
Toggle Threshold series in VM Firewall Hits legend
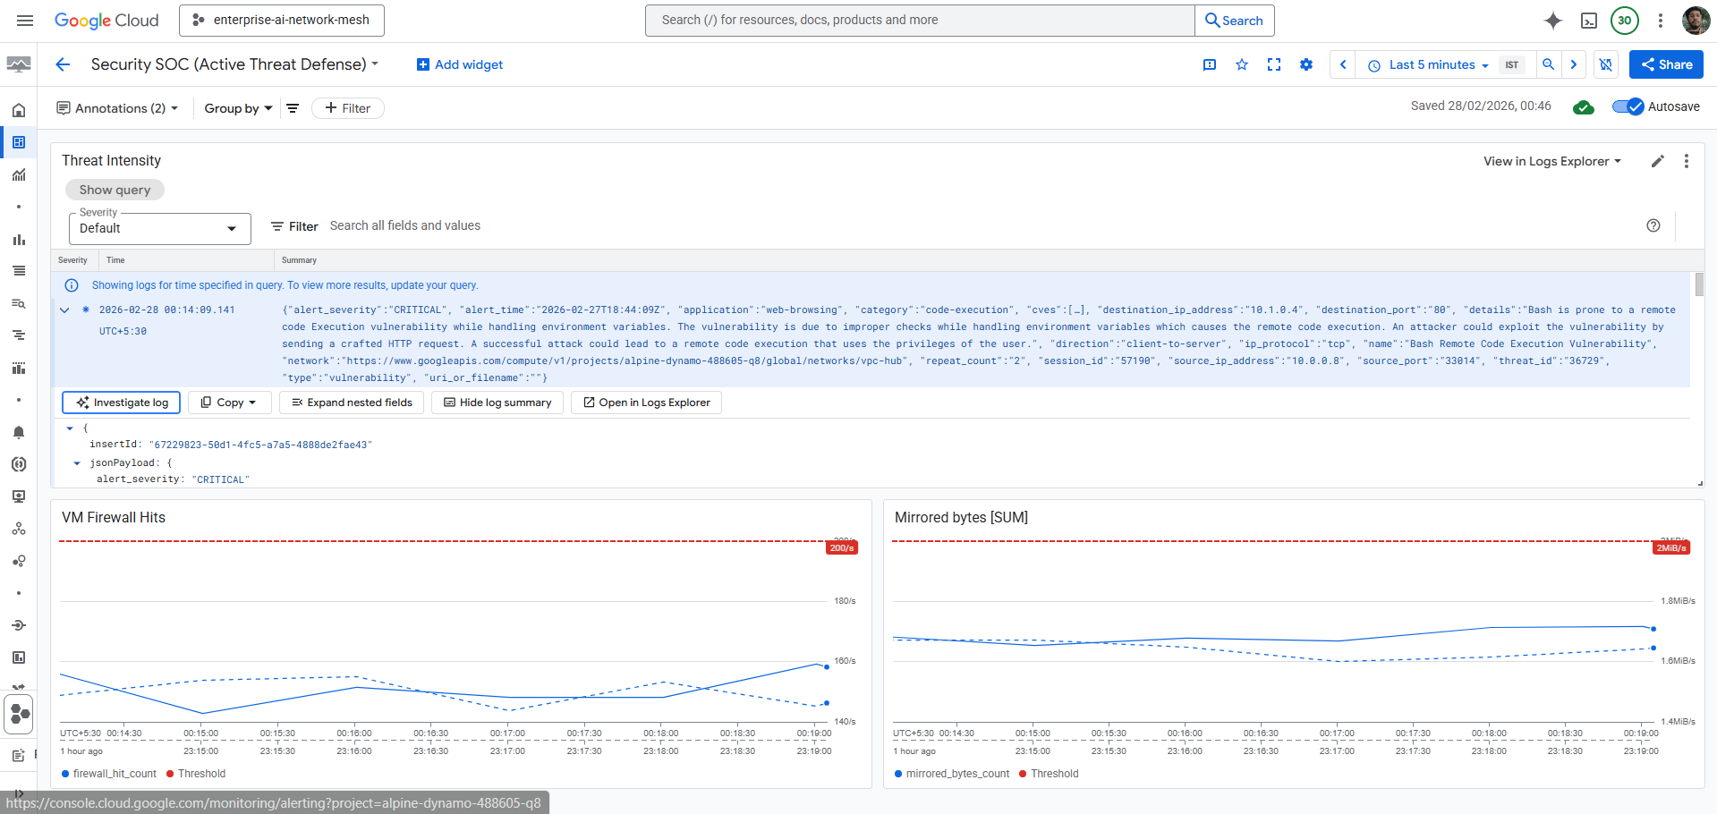(x=196, y=774)
